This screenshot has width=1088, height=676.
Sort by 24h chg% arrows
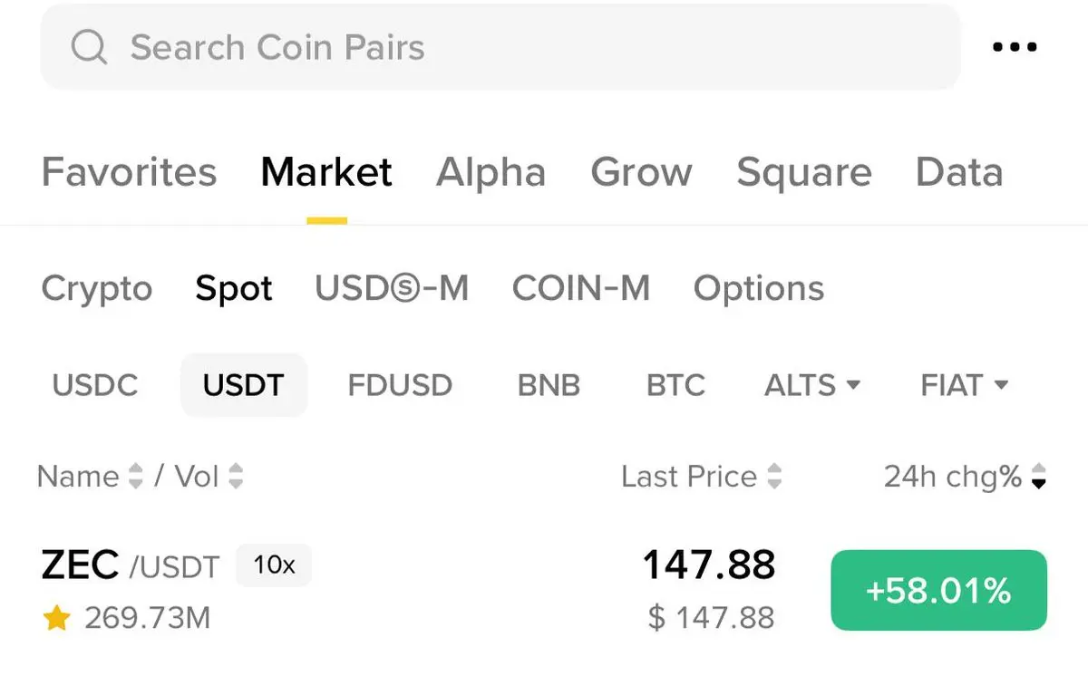click(x=1039, y=477)
